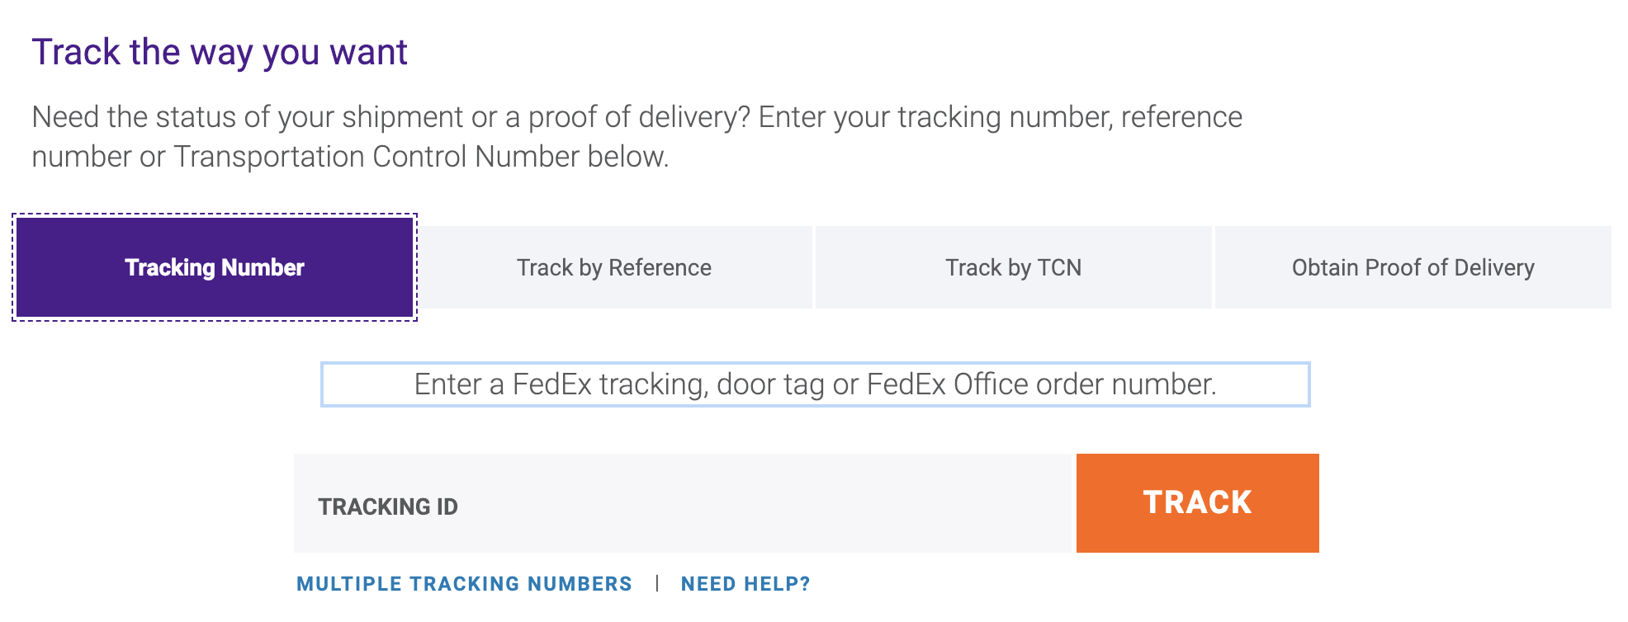This screenshot has width=1628, height=622.
Task: Click the TRACKING ID placeholder label
Action: click(388, 507)
